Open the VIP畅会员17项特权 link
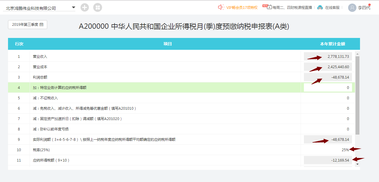 point(242,8)
